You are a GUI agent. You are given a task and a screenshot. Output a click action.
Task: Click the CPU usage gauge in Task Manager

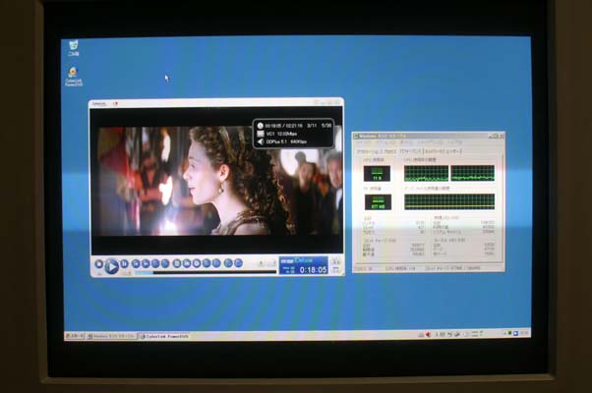[x=377, y=174]
